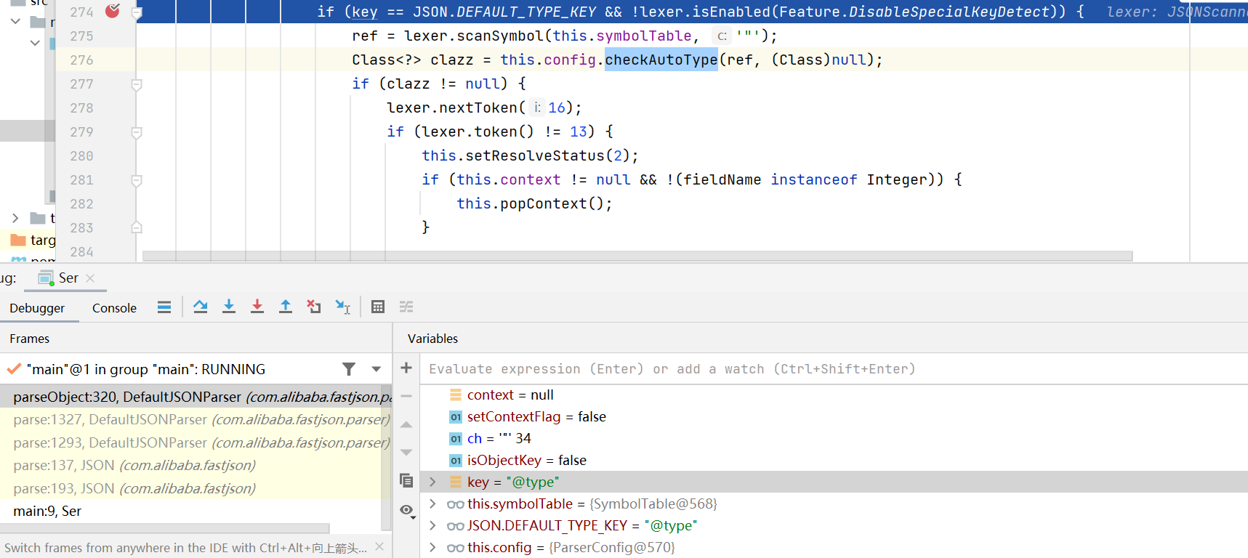The height and width of the screenshot is (558, 1248).
Task: Move watch up with up arrow
Action: pos(406,424)
